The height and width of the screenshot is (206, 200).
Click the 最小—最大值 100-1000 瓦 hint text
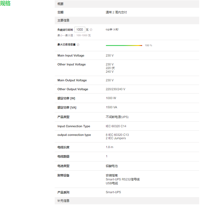coord(74,35)
